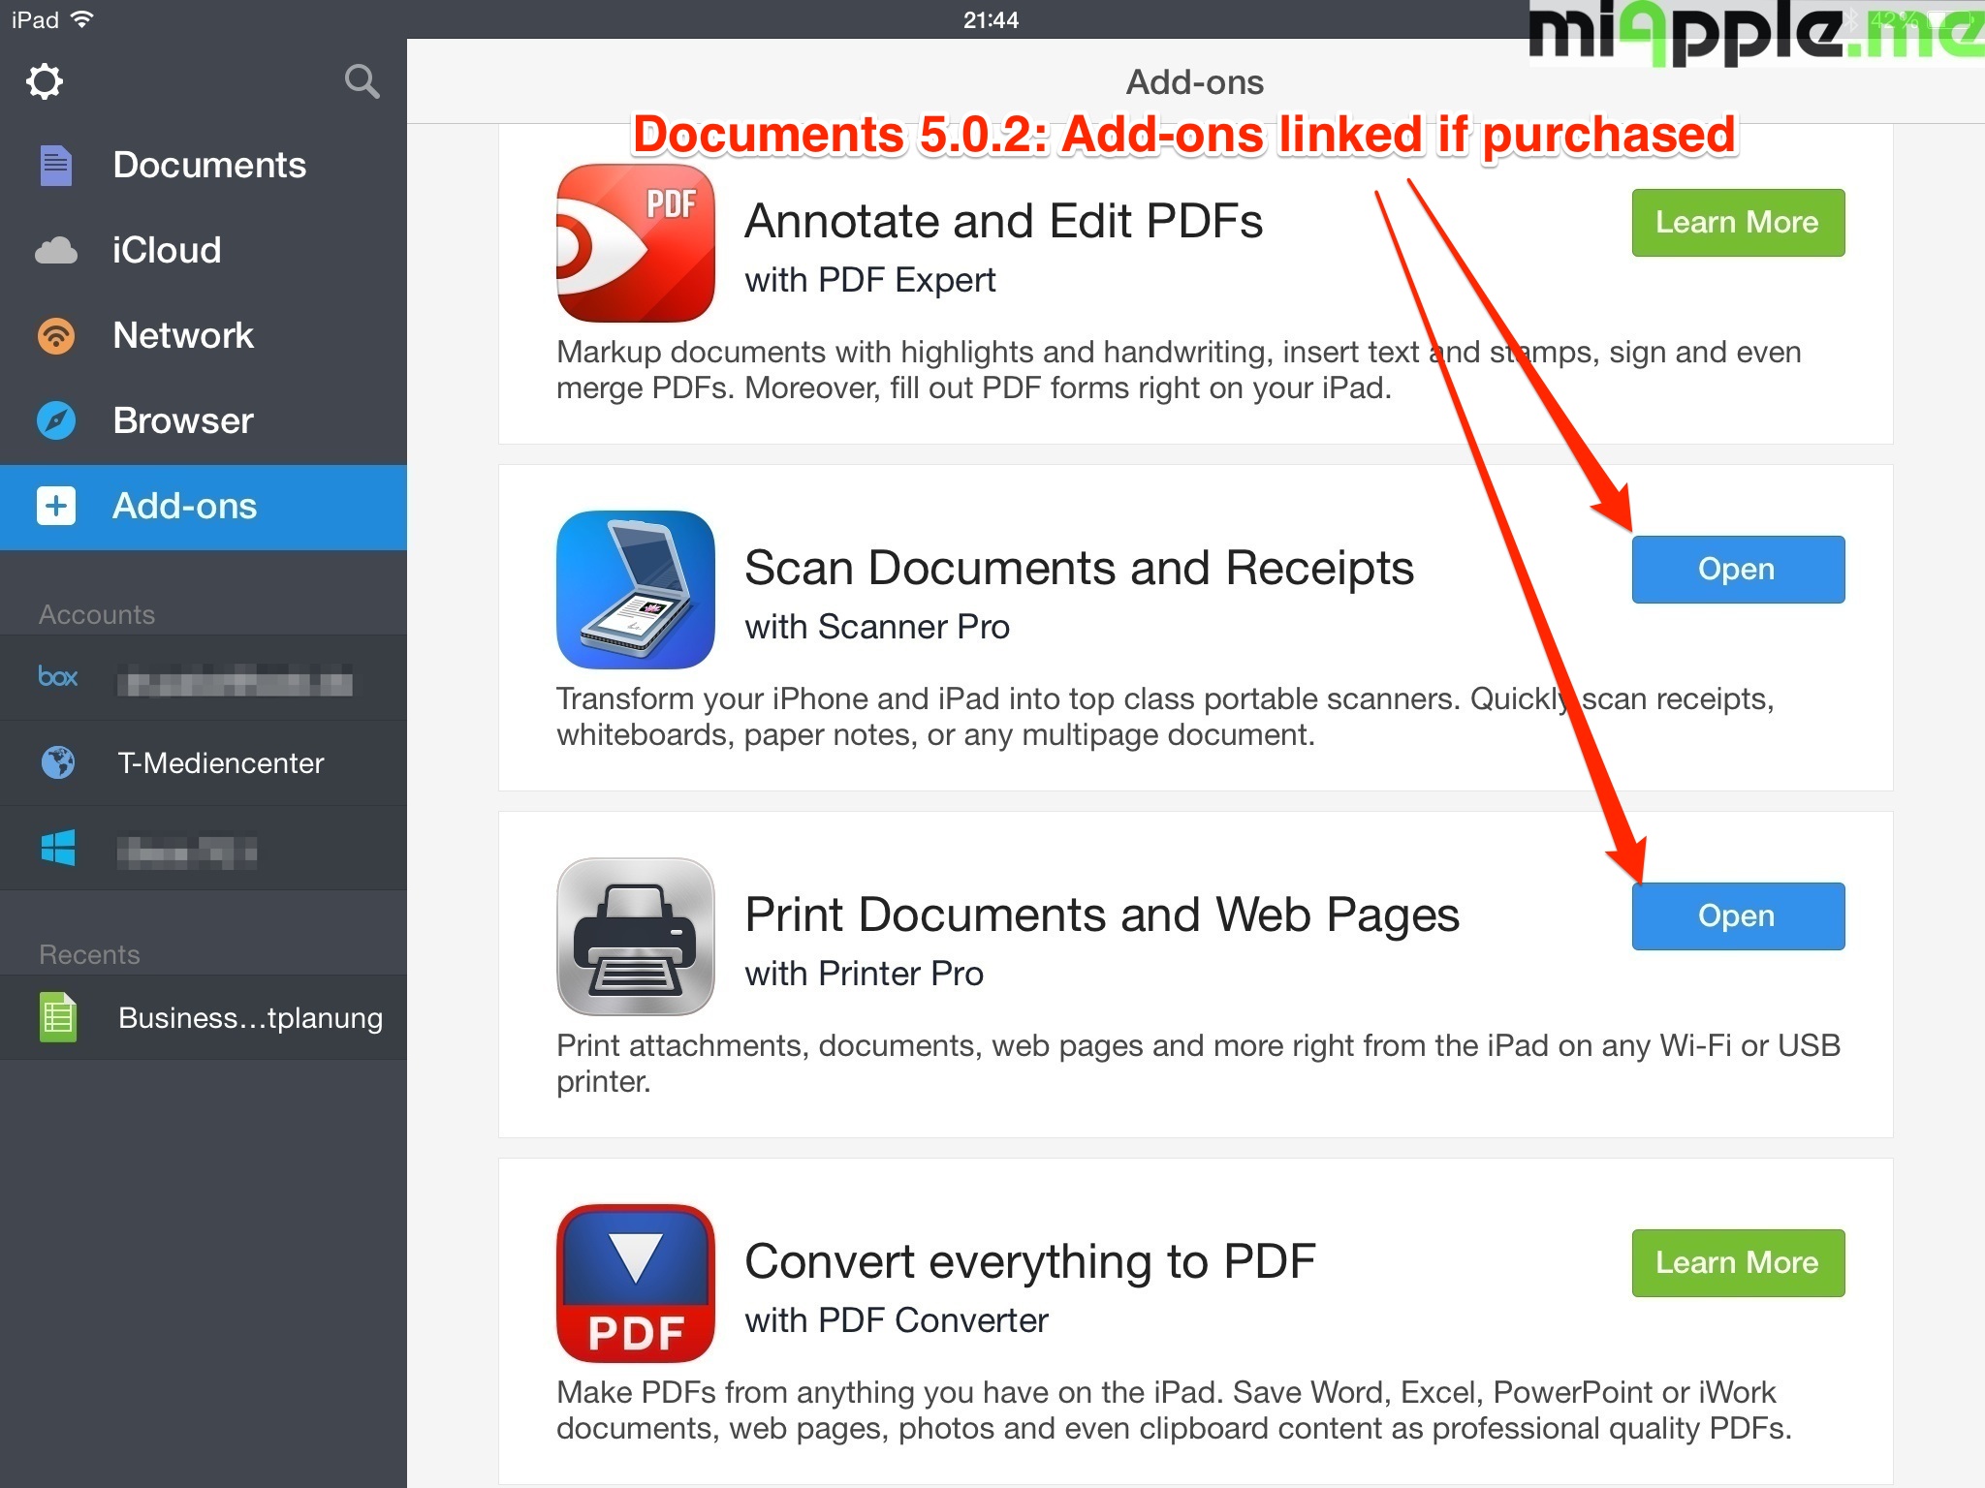This screenshot has width=1985, height=1488.
Task: Select the Windows account logo
Action: click(x=58, y=848)
